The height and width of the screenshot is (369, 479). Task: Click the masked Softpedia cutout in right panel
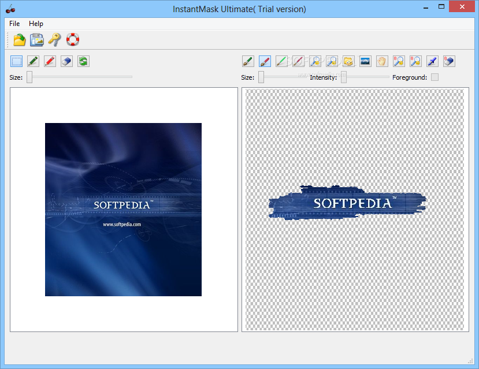click(x=347, y=203)
